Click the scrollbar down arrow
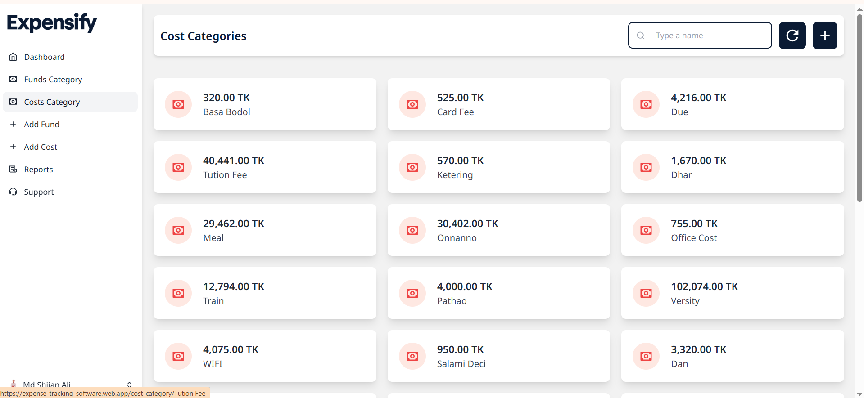Viewport: 864px width, 398px height. pyautogui.click(x=859, y=394)
